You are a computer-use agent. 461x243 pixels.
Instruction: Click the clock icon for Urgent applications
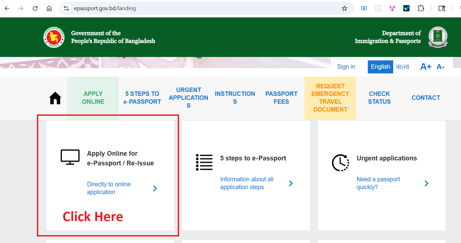pos(341,163)
